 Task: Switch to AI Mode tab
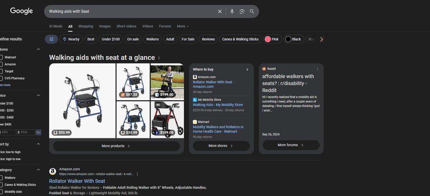click(x=56, y=26)
